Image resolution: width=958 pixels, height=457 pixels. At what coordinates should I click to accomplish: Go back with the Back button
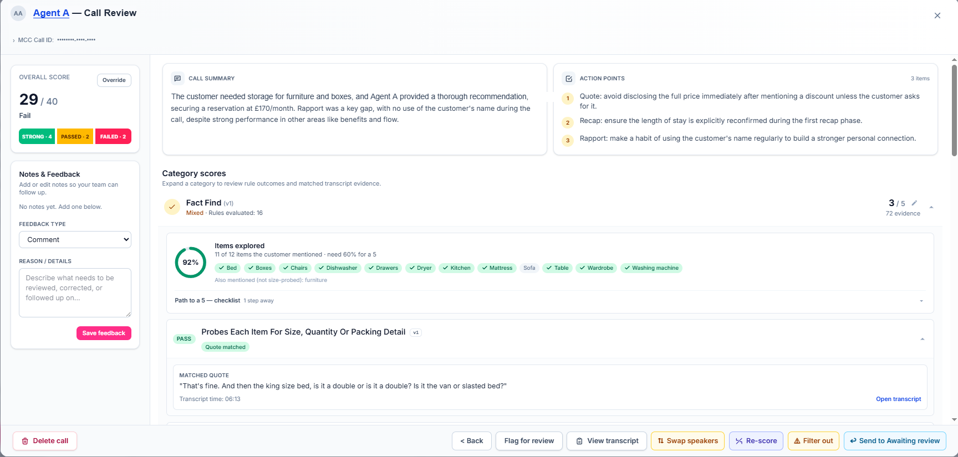click(x=472, y=441)
